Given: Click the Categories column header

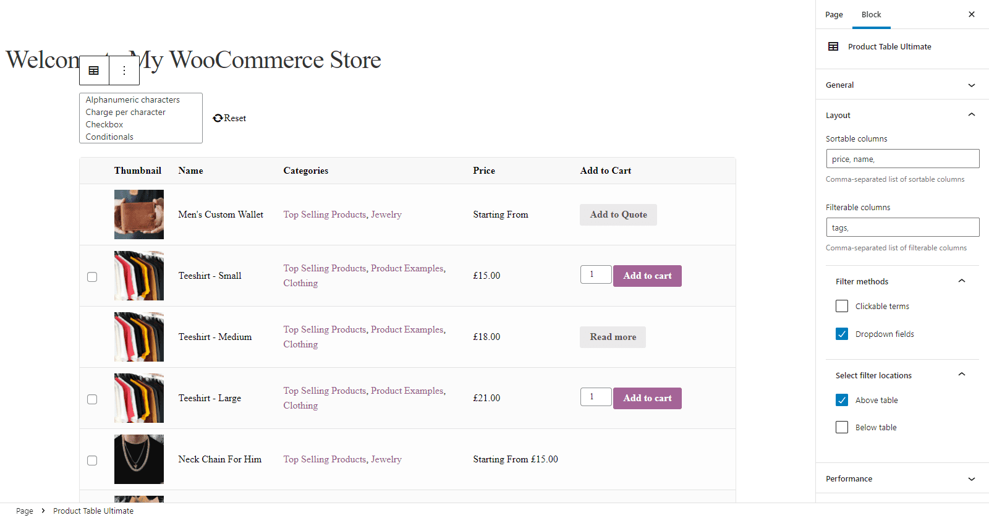Looking at the screenshot, I should pyautogui.click(x=306, y=171).
